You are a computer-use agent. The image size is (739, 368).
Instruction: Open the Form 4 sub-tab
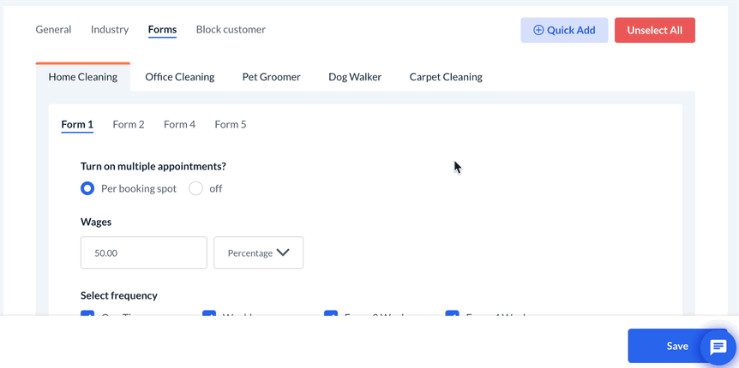pyautogui.click(x=179, y=124)
